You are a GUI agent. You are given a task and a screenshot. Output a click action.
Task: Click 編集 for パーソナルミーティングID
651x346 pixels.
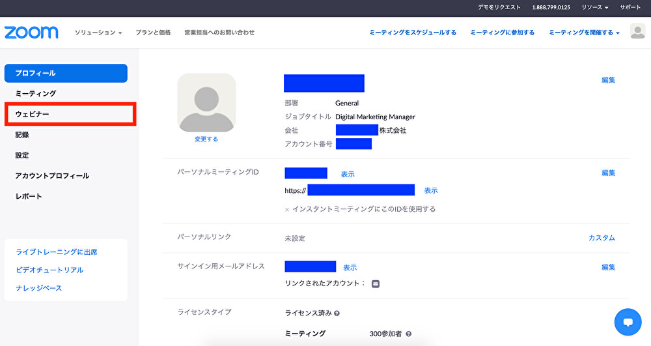click(608, 173)
